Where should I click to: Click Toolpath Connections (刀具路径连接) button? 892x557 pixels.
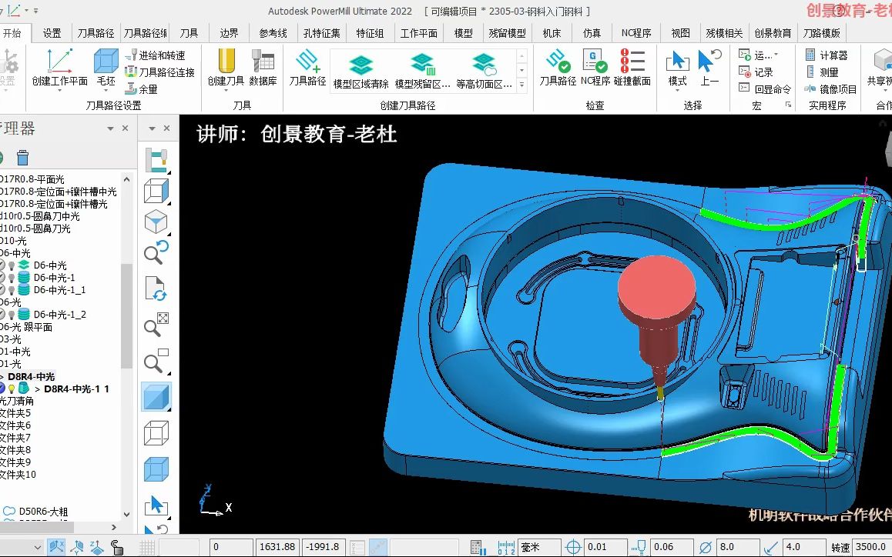point(160,72)
